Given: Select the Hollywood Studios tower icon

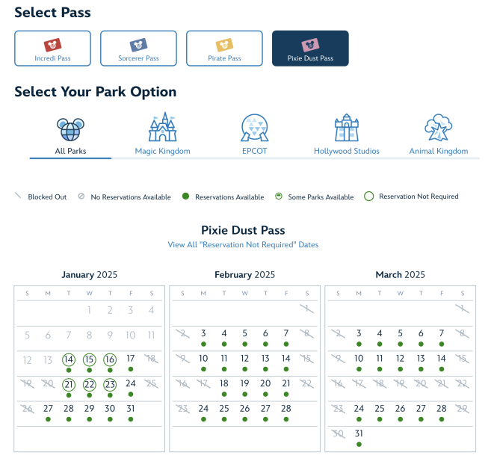Looking at the screenshot, I should coord(347,128).
